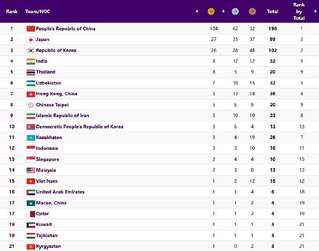Click the bronze medal column icon
This screenshot has height=251, width=319.
[x=252, y=12]
